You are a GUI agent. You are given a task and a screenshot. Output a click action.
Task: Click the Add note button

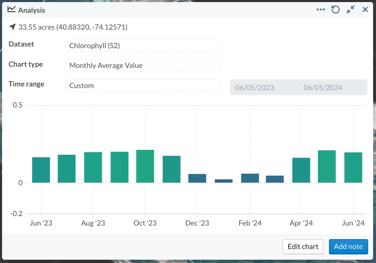click(x=348, y=247)
